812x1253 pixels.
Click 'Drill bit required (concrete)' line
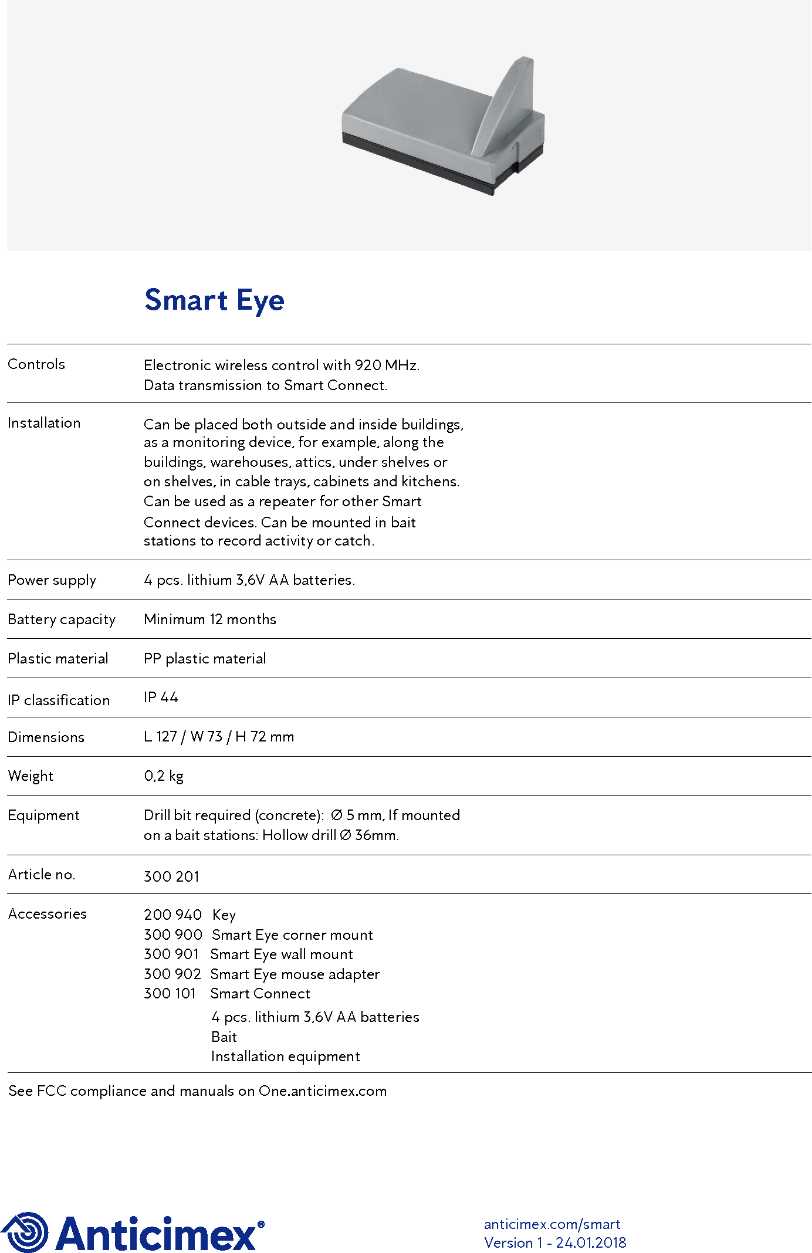(302, 815)
